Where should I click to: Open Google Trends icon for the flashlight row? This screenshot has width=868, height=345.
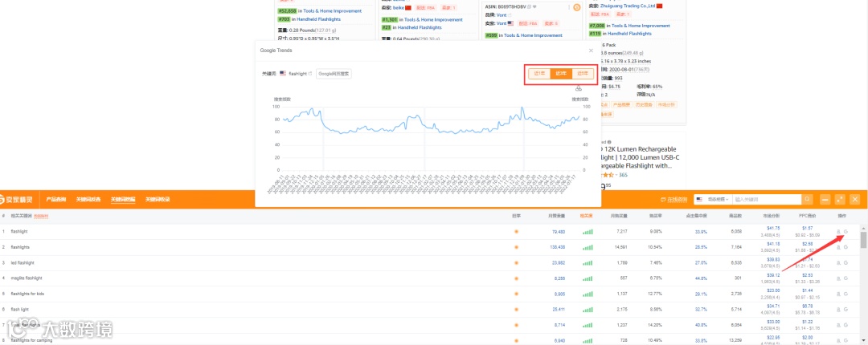845,232
